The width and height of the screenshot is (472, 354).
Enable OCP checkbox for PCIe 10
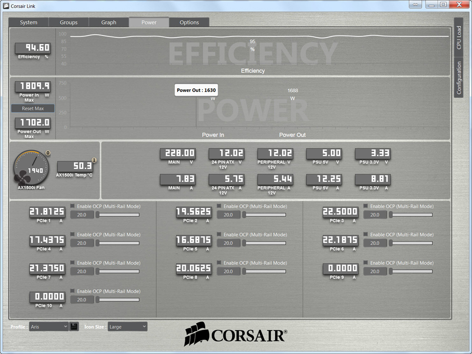(72, 291)
